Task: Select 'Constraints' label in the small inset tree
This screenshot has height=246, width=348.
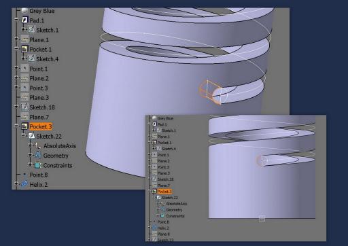Action: 175,216
